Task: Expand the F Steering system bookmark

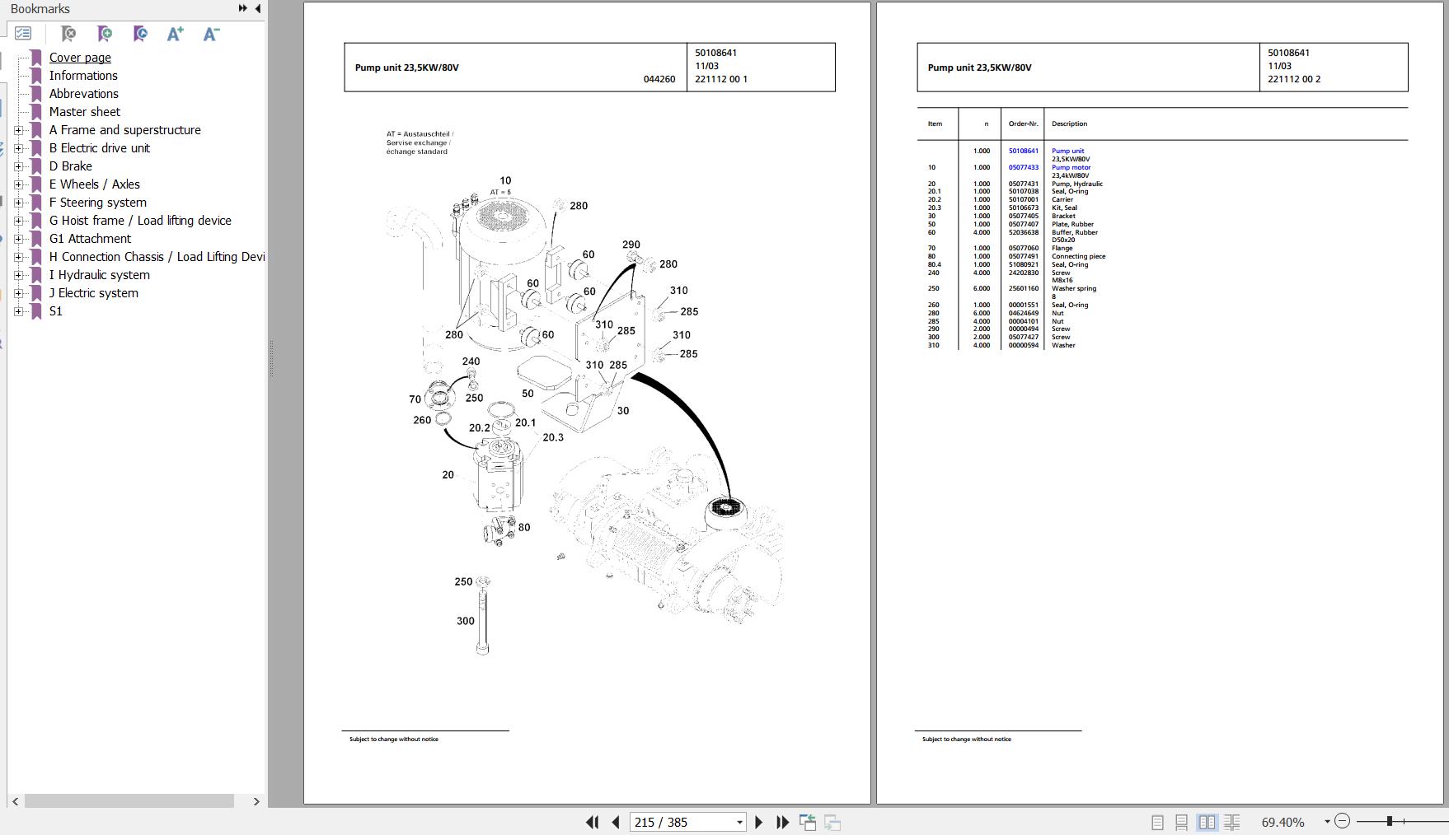Action: 18,203
